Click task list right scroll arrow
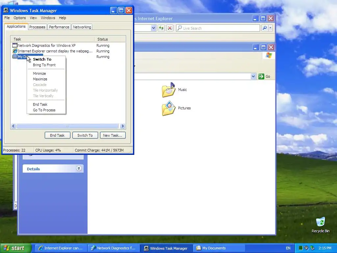 (122, 126)
